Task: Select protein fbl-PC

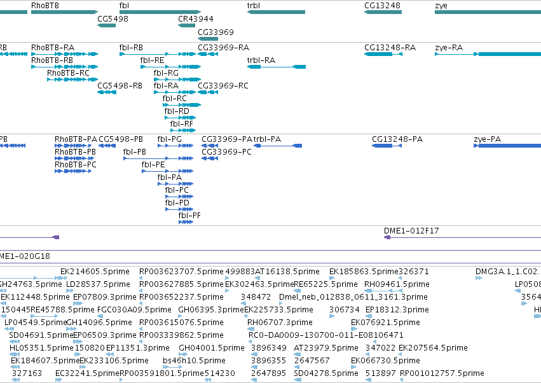Action: 177,190
